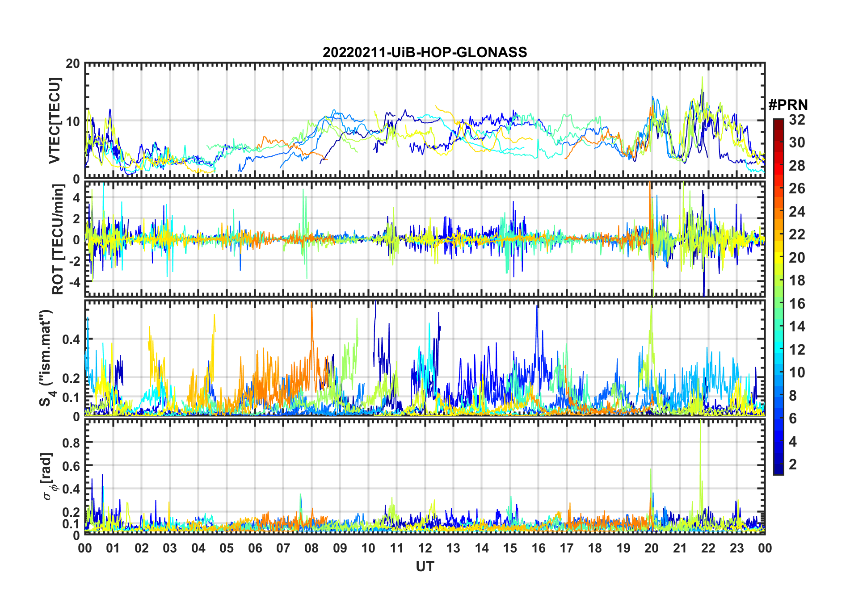Click the VTEC[TECU] y-axis label
850x594 pixels.
point(55,121)
